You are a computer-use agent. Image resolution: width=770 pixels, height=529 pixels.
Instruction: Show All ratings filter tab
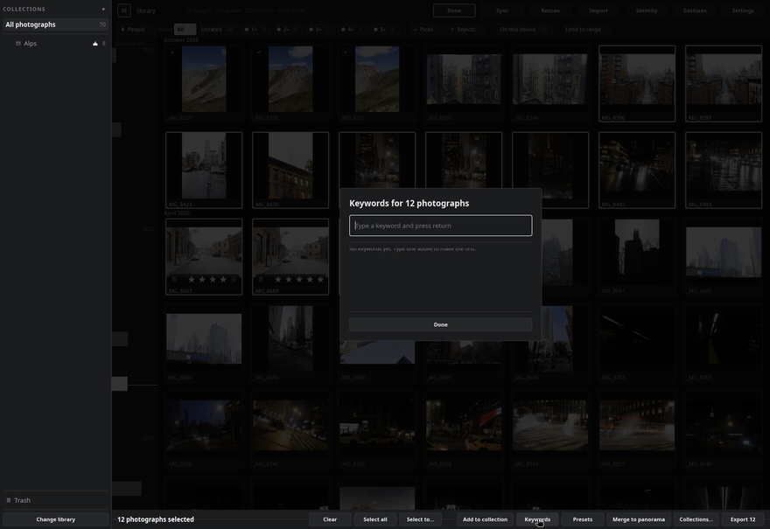click(185, 30)
